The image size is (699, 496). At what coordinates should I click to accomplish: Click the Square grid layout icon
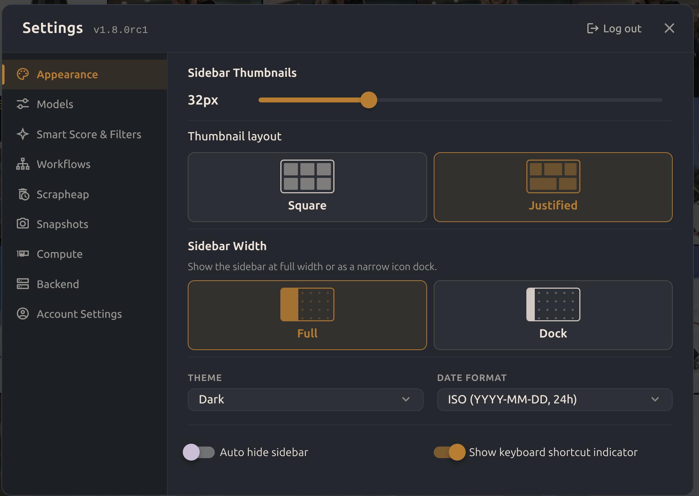click(307, 176)
